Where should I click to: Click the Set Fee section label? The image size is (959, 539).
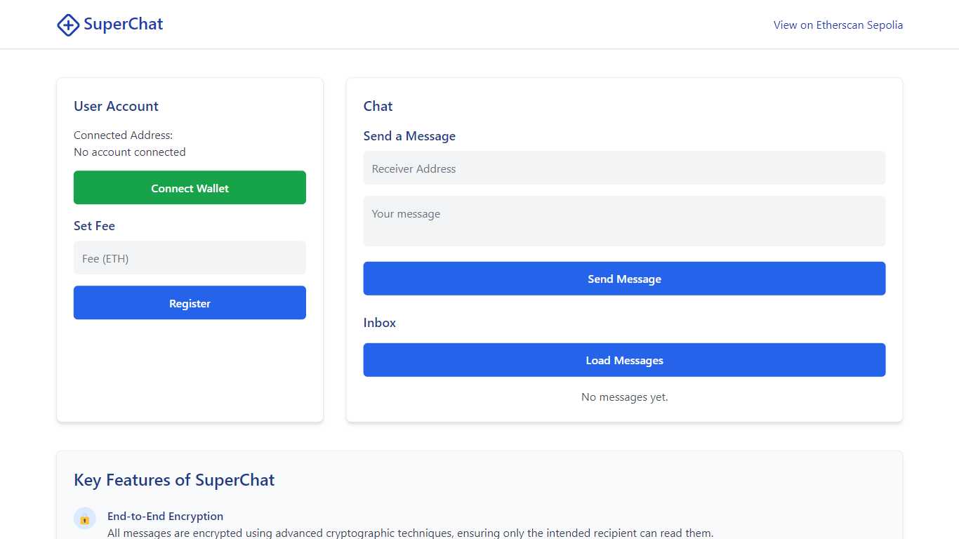click(x=94, y=226)
